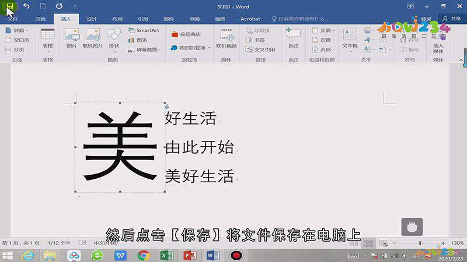This screenshot has width=467, height=262.
Task: Open the 文件 menu
Action: click(x=13, y=19)
